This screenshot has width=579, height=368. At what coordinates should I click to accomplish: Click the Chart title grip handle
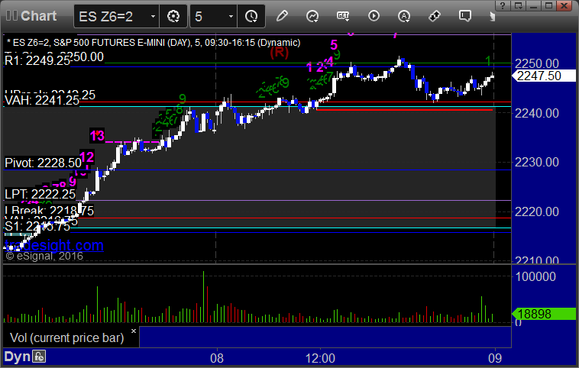click(11, 16)
